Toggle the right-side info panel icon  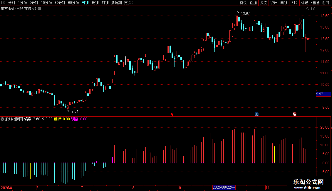313,9
